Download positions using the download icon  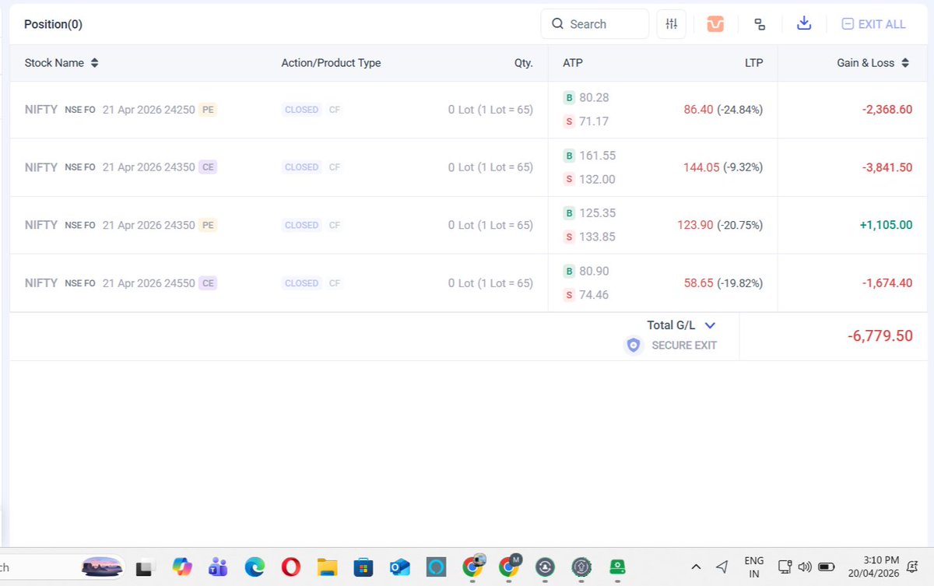[804, 23]
